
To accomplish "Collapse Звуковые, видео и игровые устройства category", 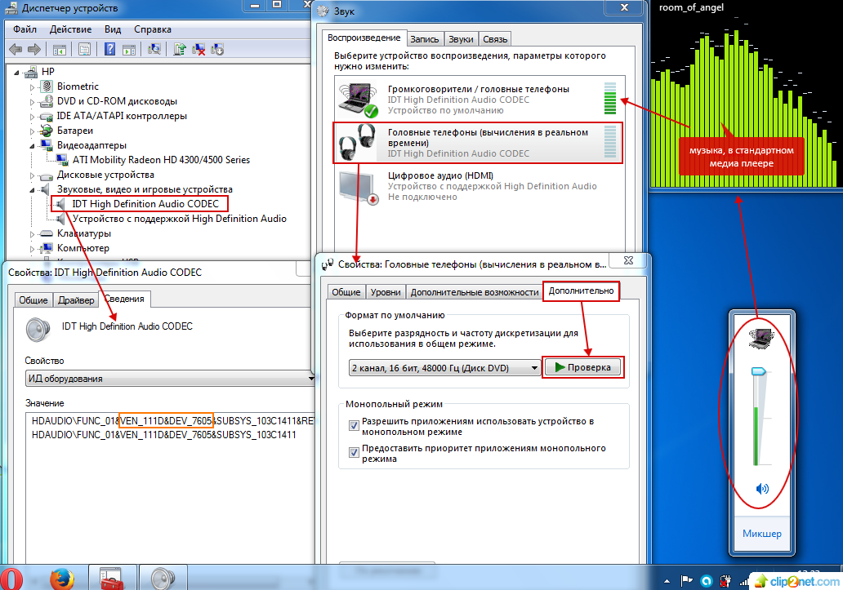I will click(x=32, y=190).
